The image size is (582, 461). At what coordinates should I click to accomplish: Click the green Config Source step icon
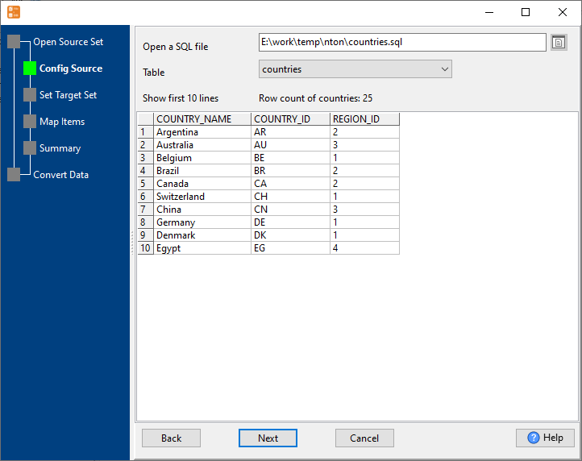[30, 69]
